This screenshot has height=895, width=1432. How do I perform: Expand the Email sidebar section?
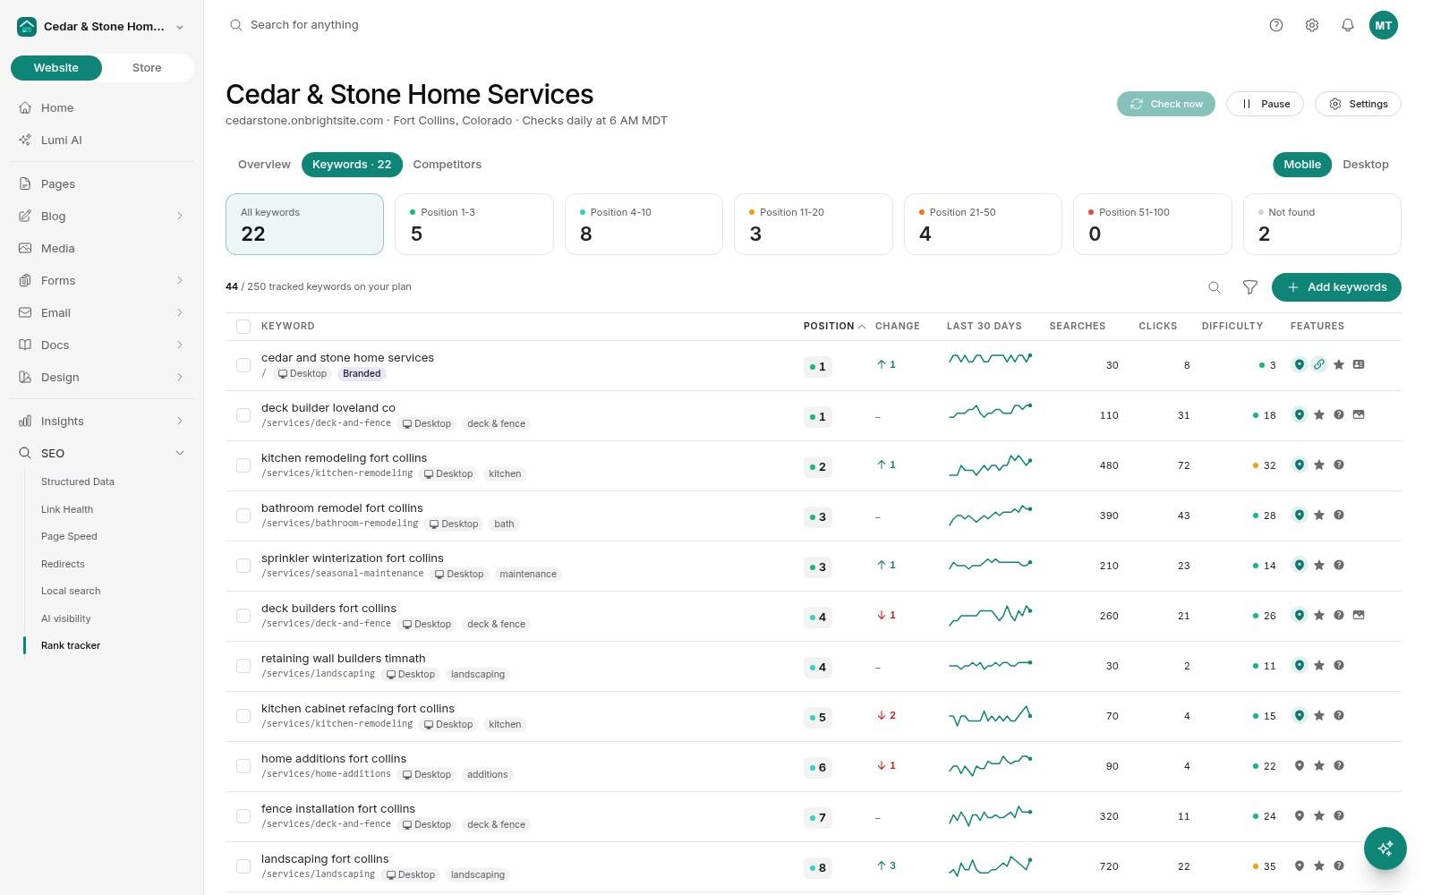click(180, 313)
